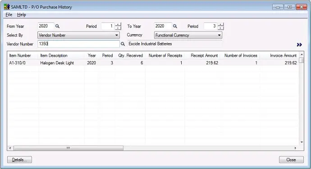The height and width of the screenshot is (169, 311).
Task: Focus the To Year field
Action: (163, 26)
